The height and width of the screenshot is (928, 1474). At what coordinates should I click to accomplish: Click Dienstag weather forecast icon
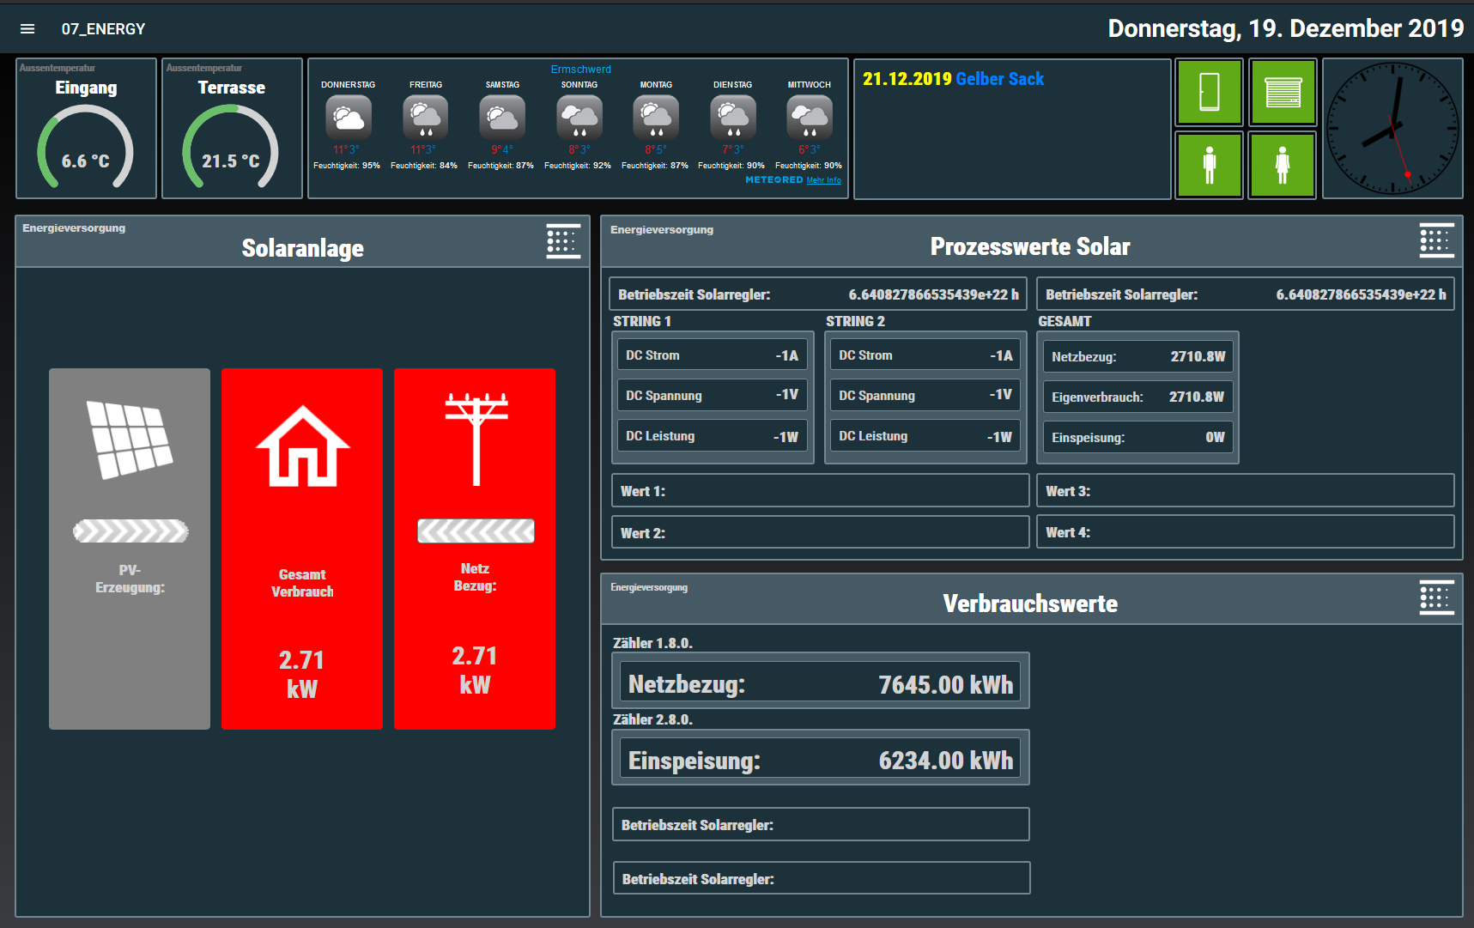click(733, 117)
